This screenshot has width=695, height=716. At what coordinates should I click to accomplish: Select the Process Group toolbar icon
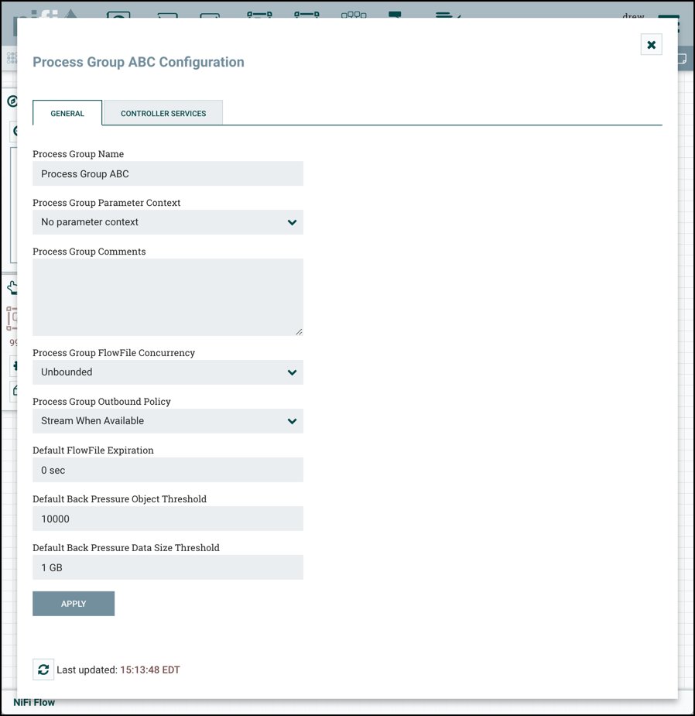click(259, 15)
